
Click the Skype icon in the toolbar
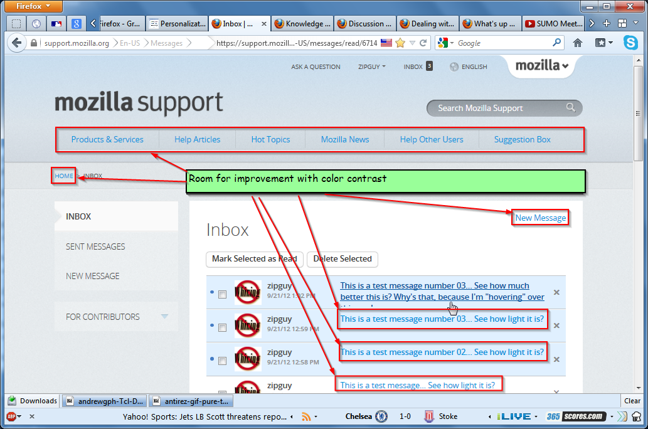point(630,43)
